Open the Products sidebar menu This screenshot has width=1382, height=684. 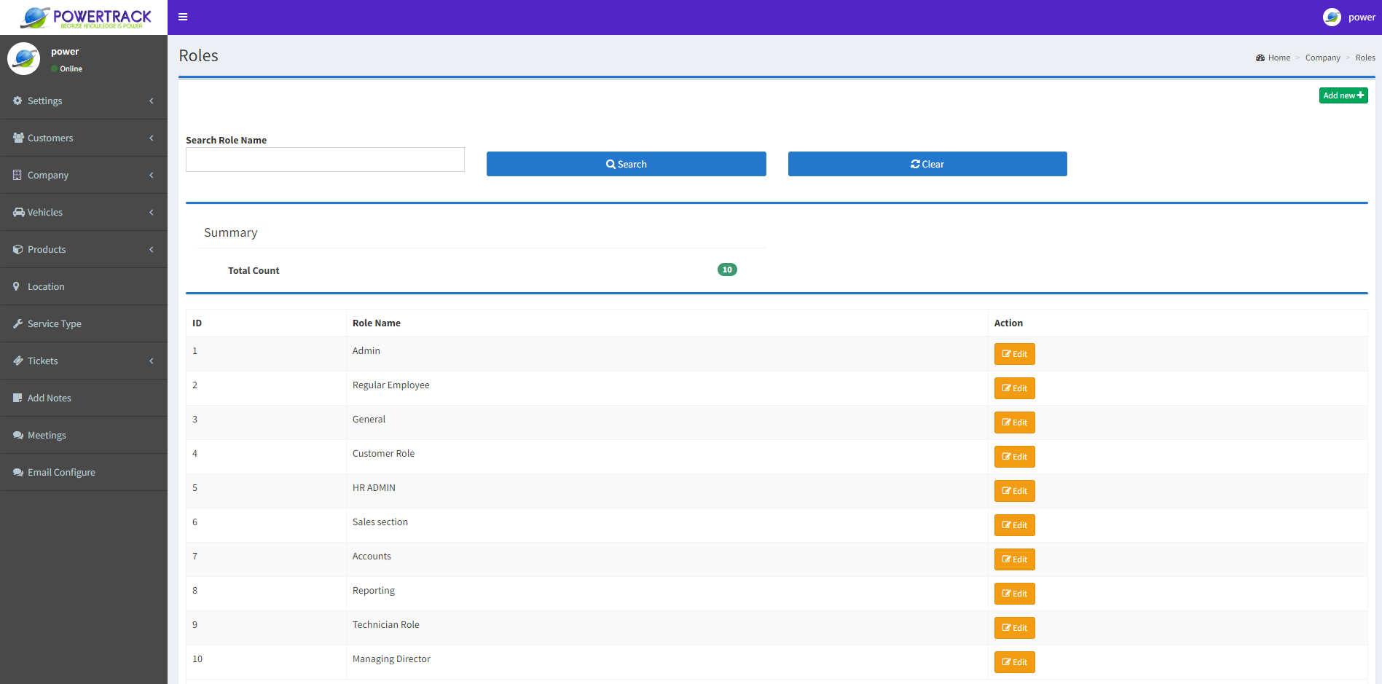(x=47, y=249)
